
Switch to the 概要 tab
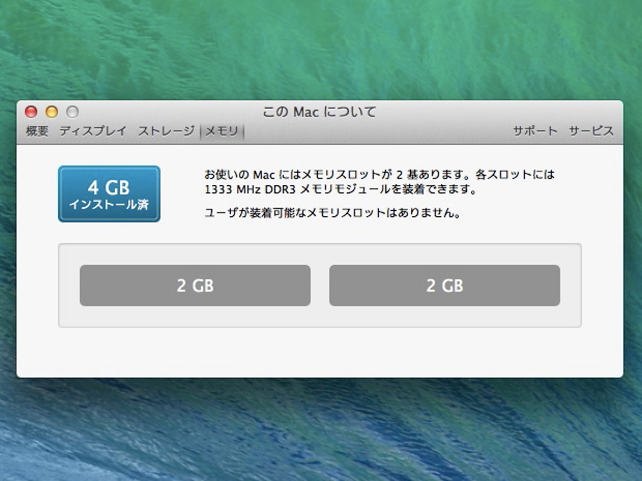[x=37, y=131]
